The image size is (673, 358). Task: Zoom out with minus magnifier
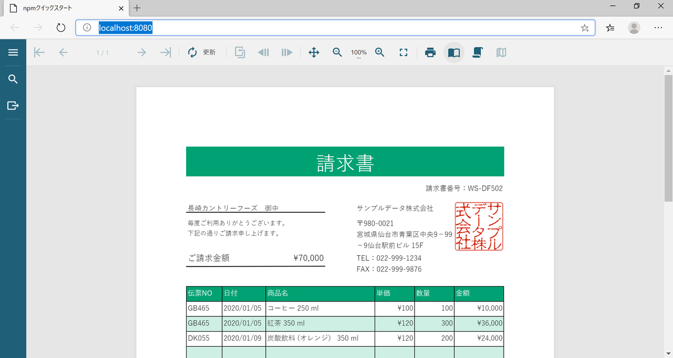337,52
